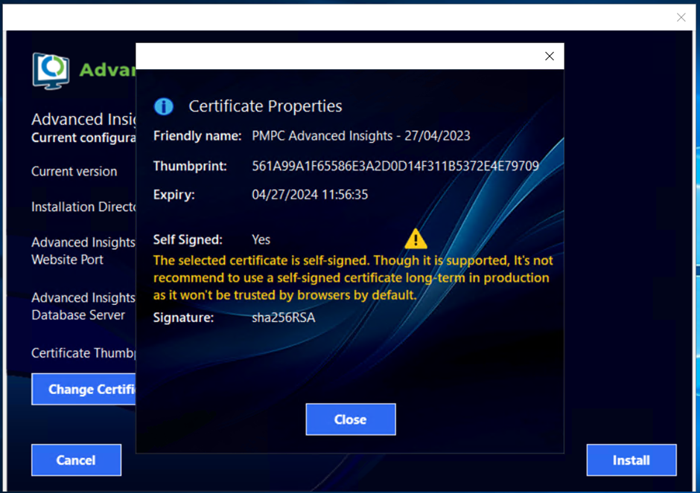Click the Current configuration heading text
Image resolution: width=700 pixels, height=493 pixels.
pyautogui.click(x=83, y=138)
